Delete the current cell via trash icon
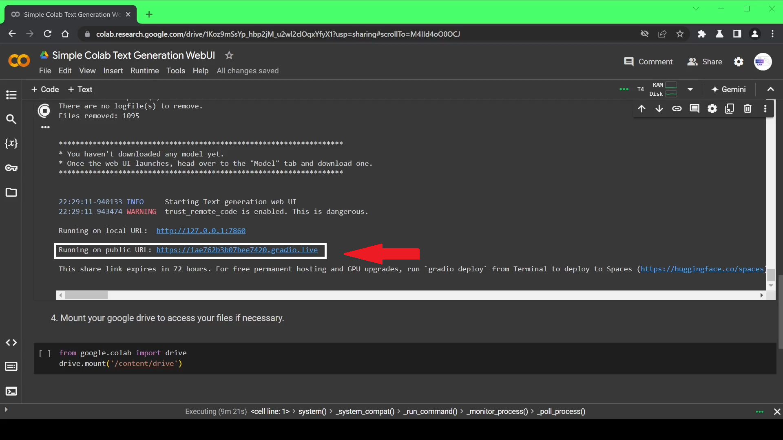The height and width of the screenshot is (440, 783). pos(748,109)
